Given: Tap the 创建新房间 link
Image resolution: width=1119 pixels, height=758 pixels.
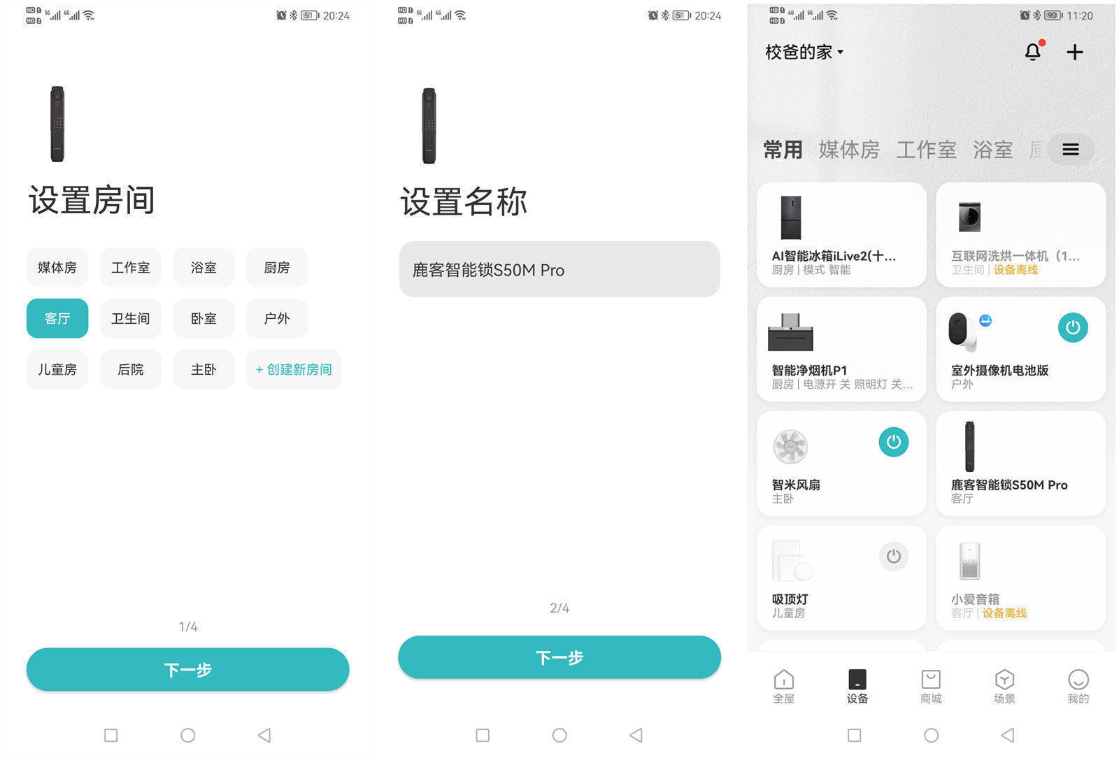Looking at the screenshot, I should click(x=294, y=369).
